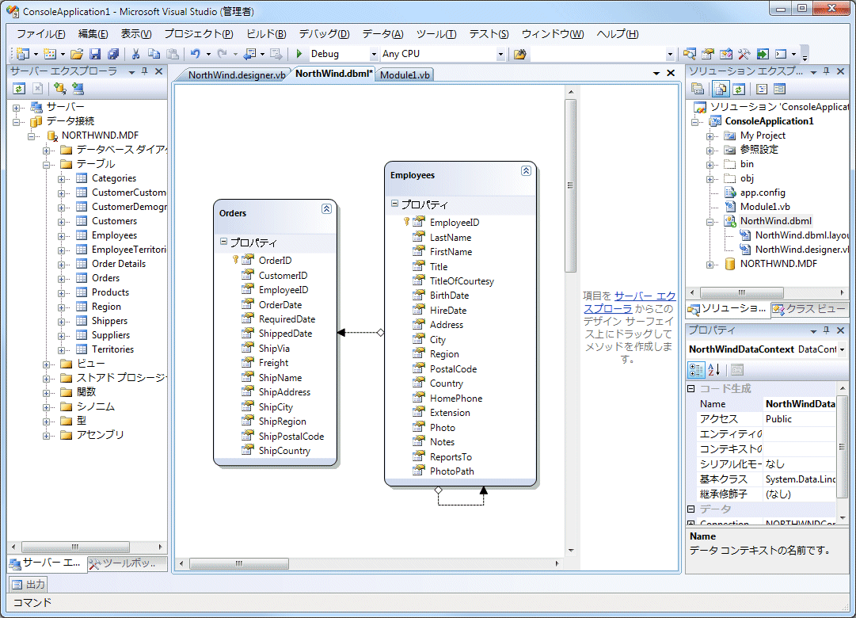Click the Cut scissors icon
856x618 pixels.
[x=136, y=54]
